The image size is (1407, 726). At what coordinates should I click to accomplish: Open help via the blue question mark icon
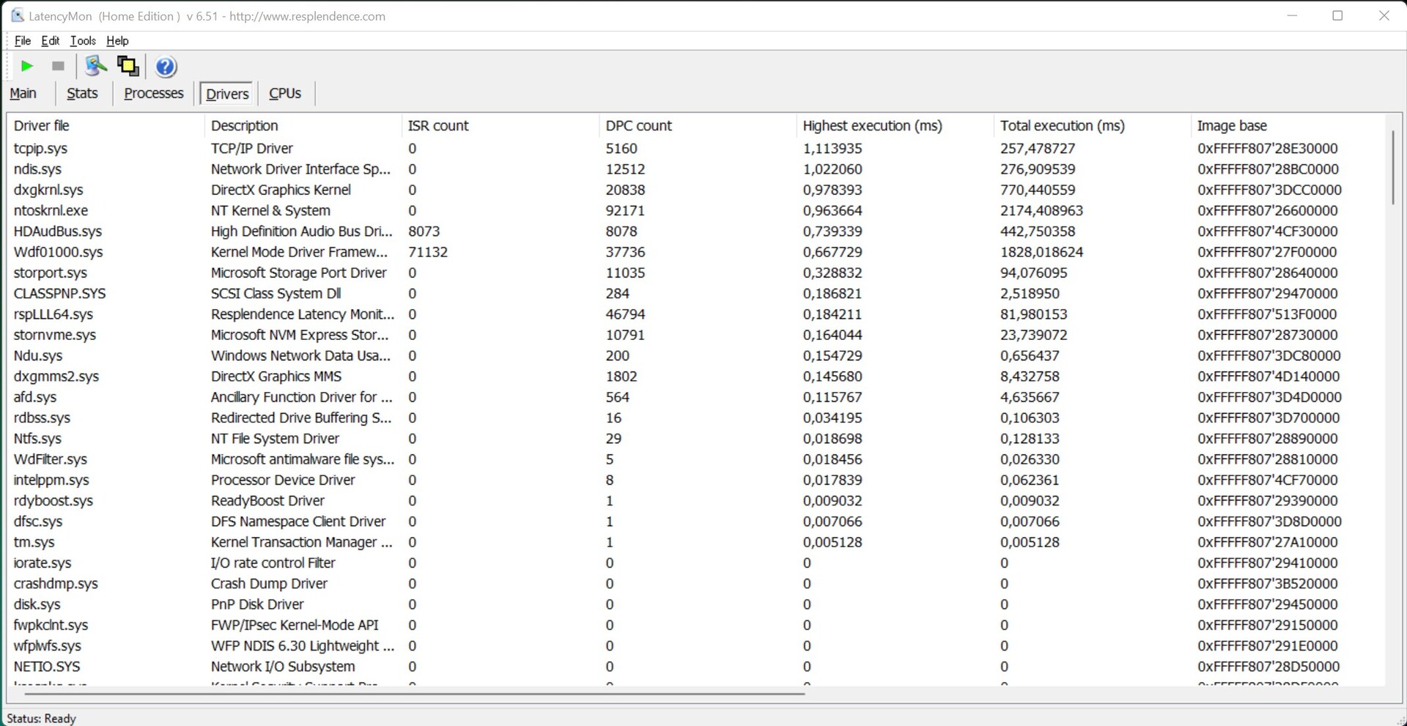click(x=166, y=67)
